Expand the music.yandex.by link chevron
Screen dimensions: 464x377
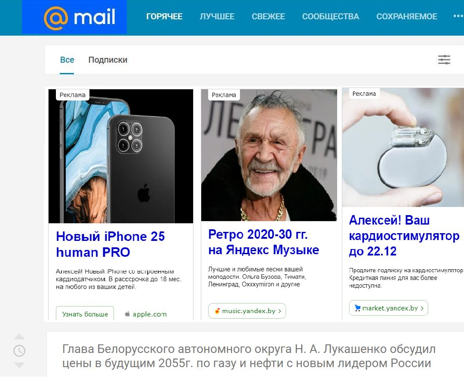click(x=280, y=311)
